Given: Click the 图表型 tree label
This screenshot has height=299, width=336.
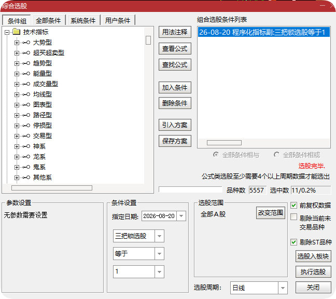Looking at the screenshot, I should click(x=43, y=105).
